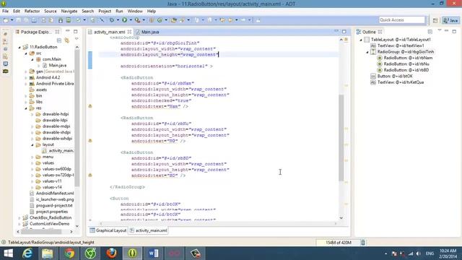Click warning marker beside text="Nữ" line
462x260 pixels.
pos(90,141)
